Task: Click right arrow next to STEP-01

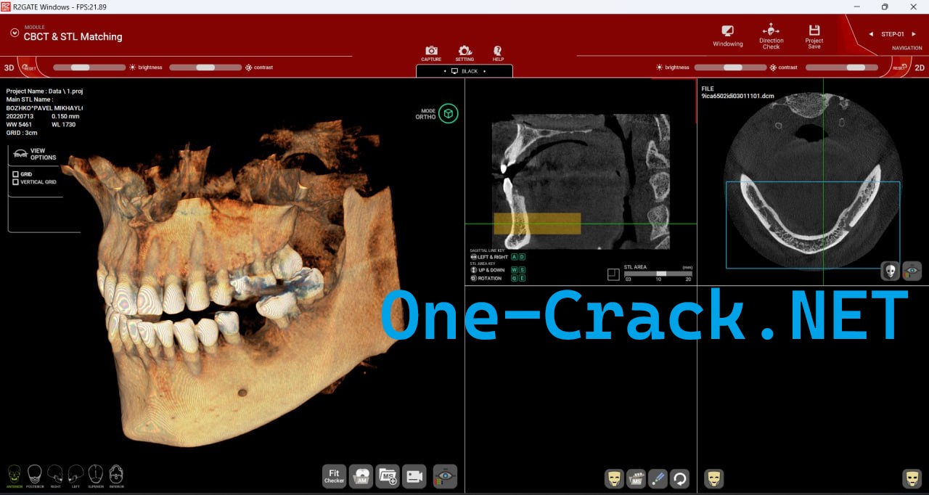Action: [913, 34]
